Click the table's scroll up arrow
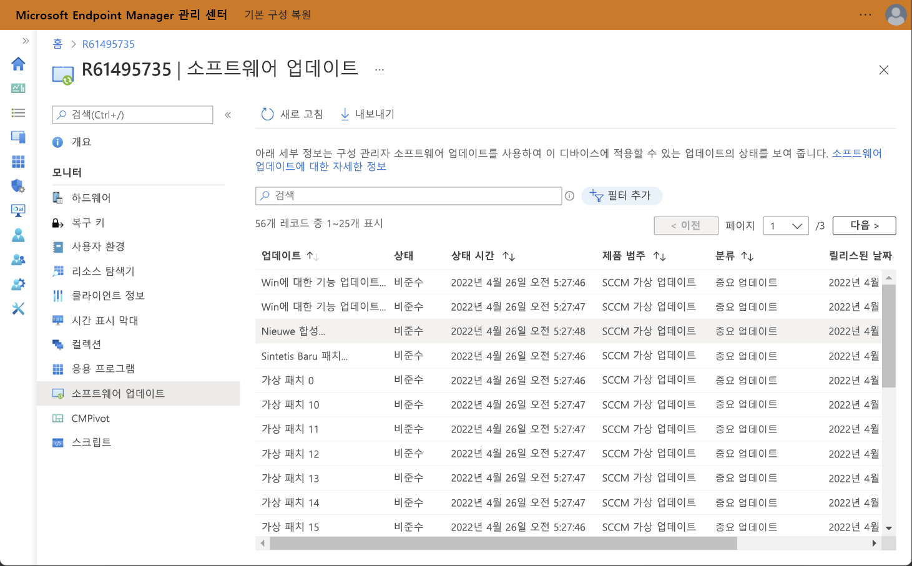The width and height of the screenshot is (912, 566). click(x=889, y=278)
